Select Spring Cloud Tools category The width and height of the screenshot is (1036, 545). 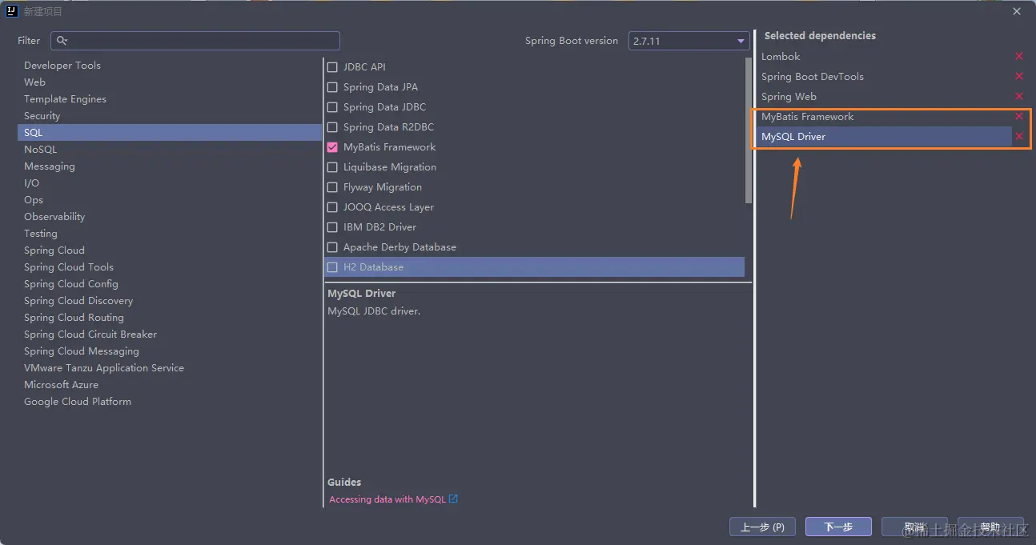click(x=69, y=267)
